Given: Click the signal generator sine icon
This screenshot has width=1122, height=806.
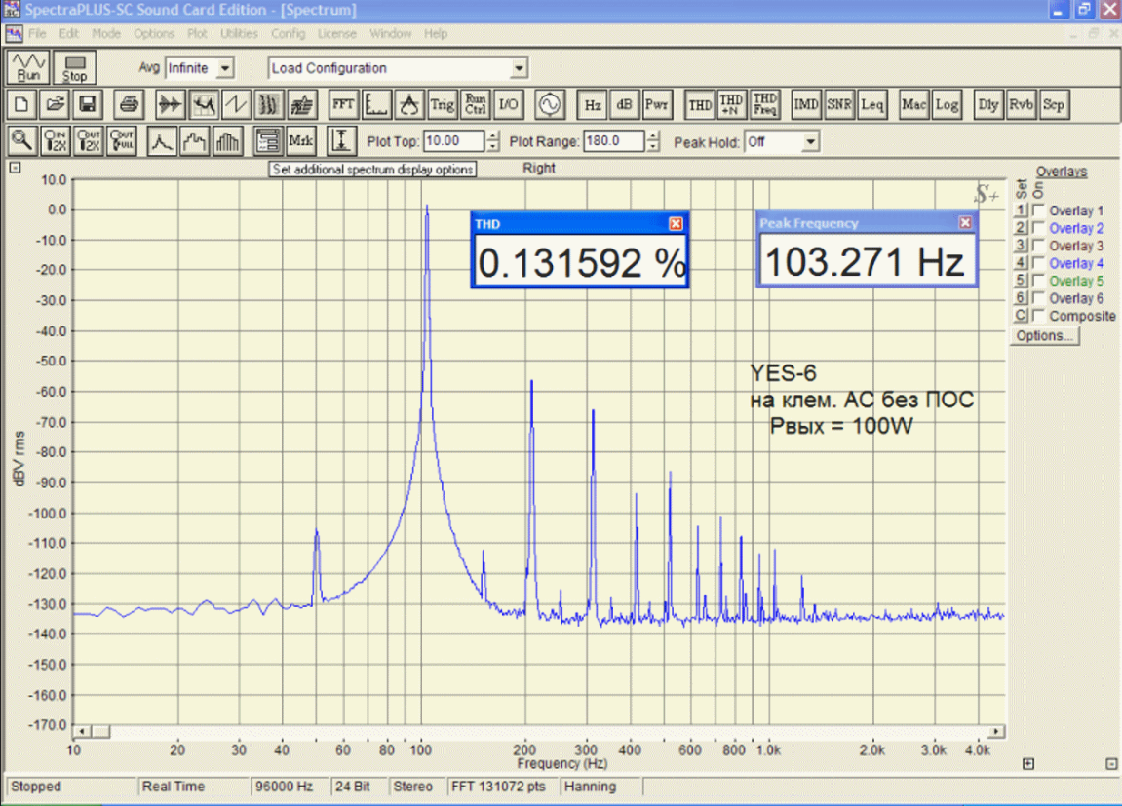Looking at the screenshot, I should 548,104.
